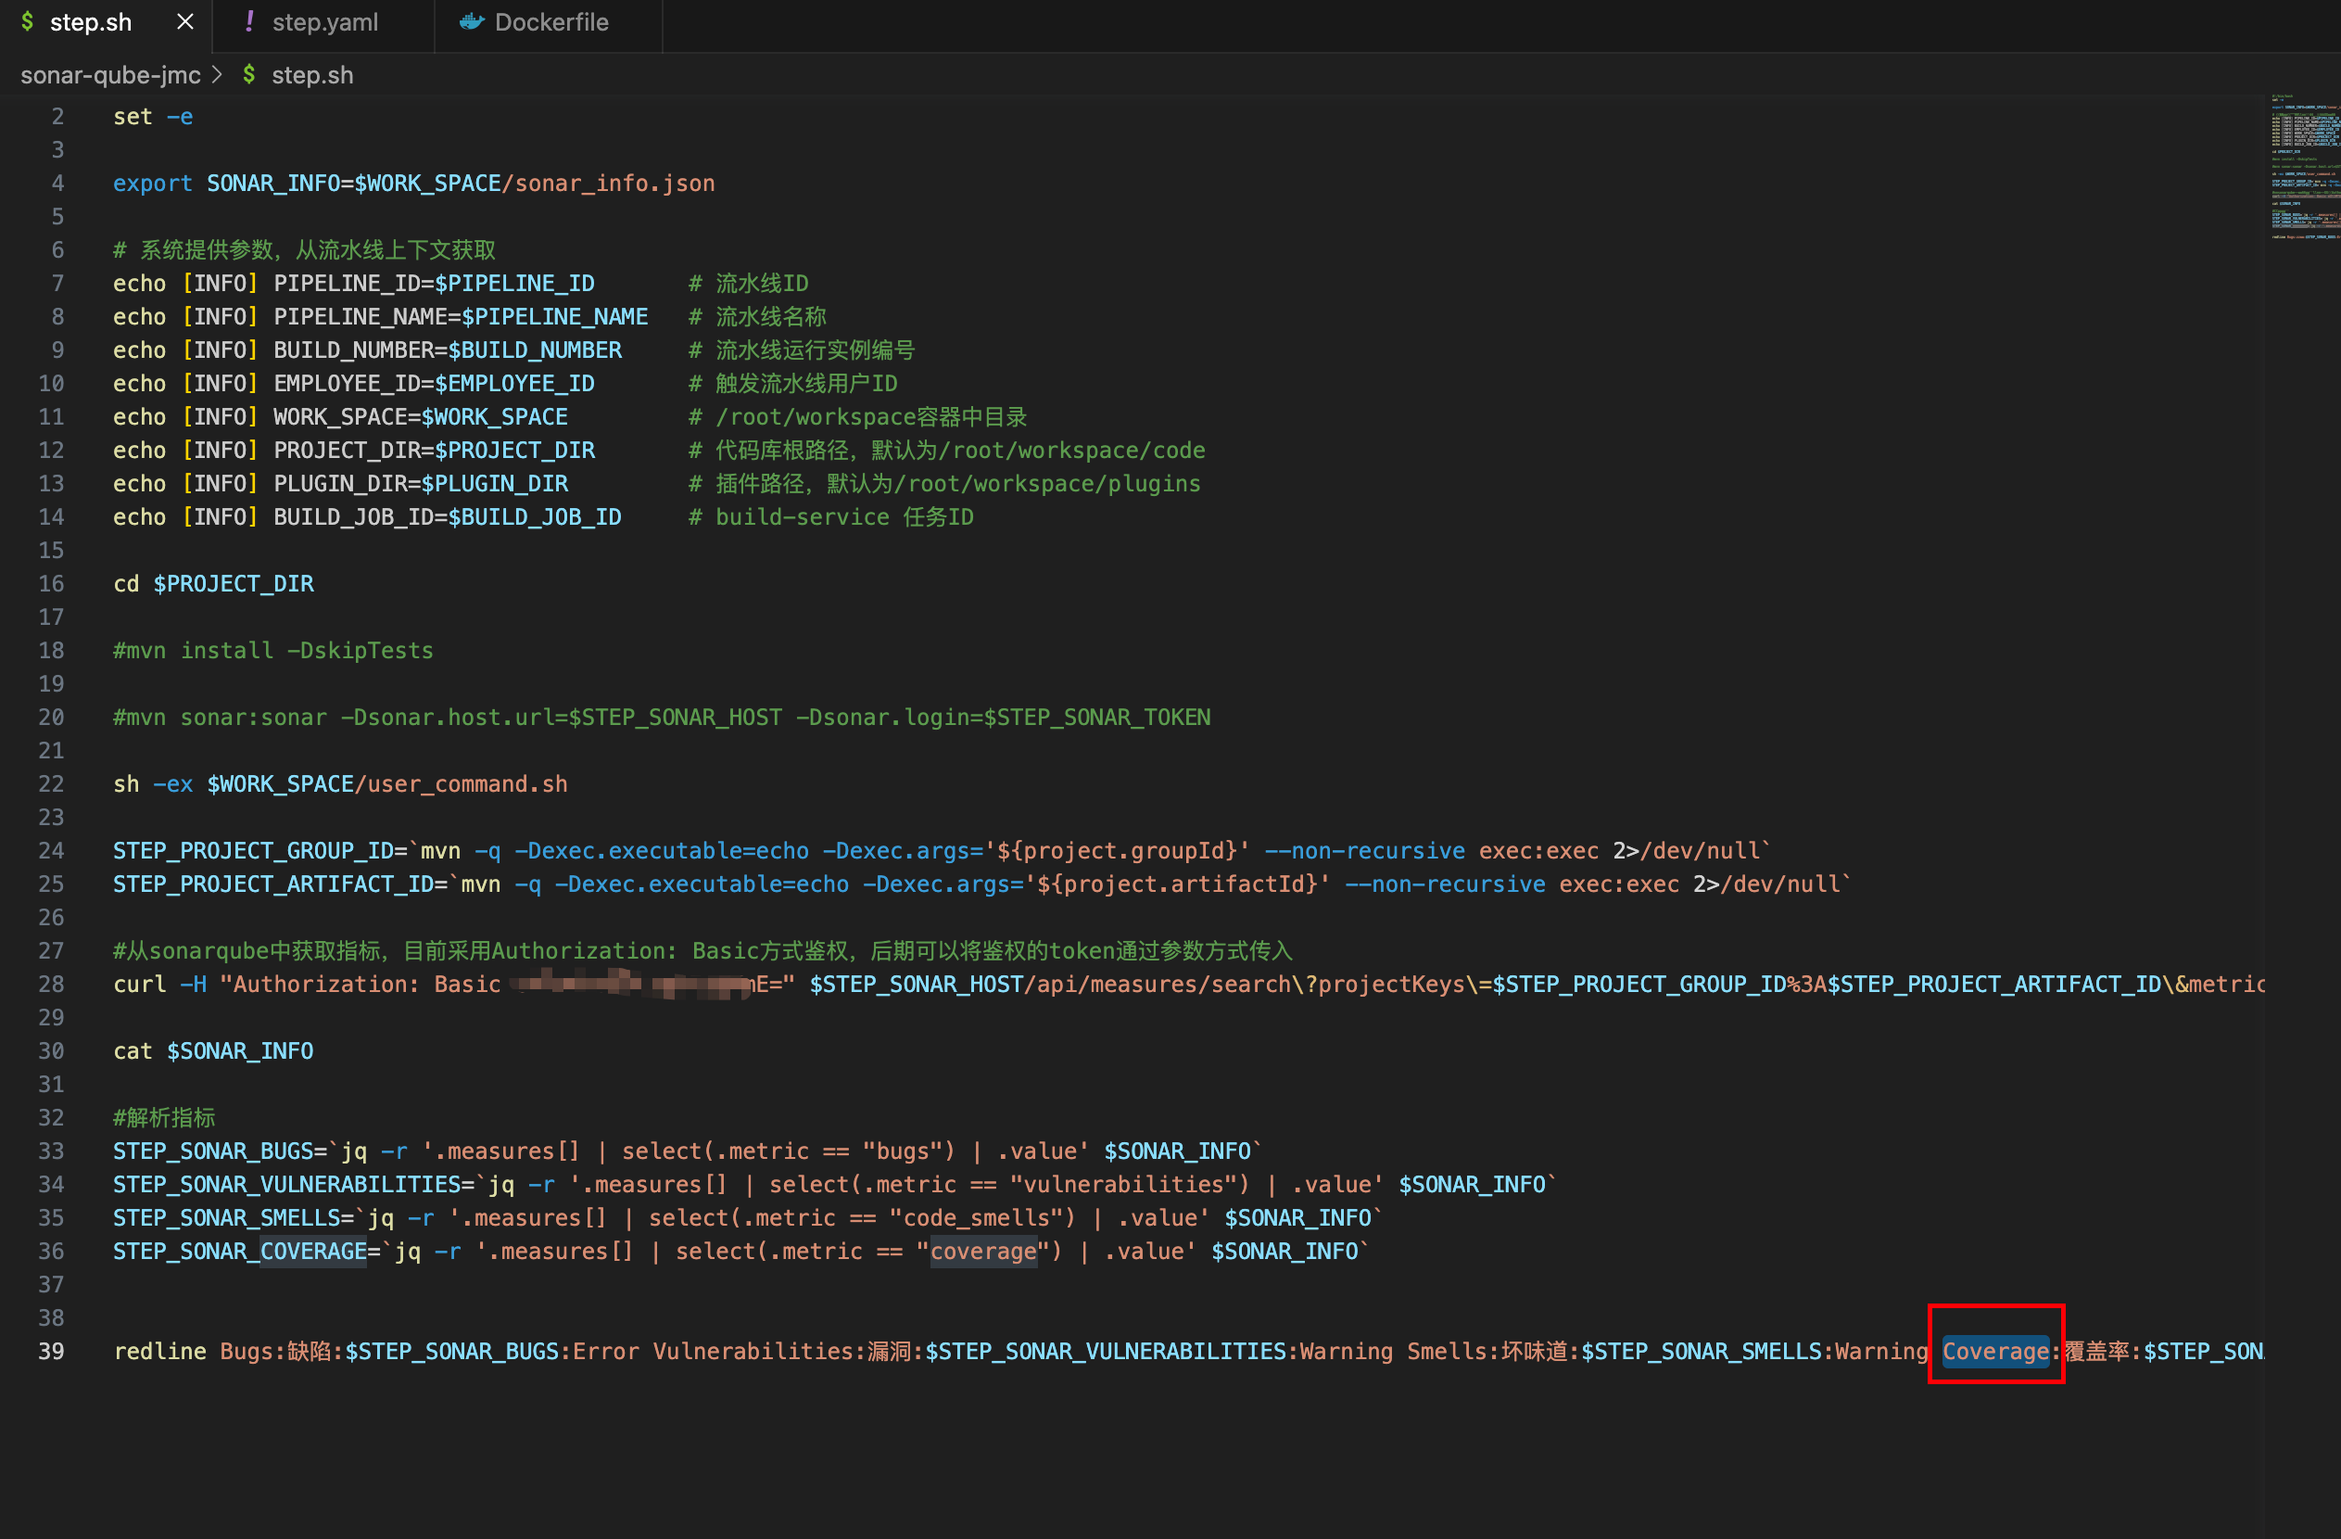Click '$PIPELINE_ID' variable on line 7

click(514, 284)
